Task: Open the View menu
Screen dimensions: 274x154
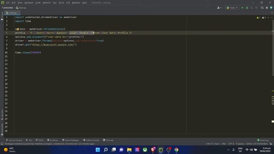Action: pyautogui.click(x=20, y=3)
